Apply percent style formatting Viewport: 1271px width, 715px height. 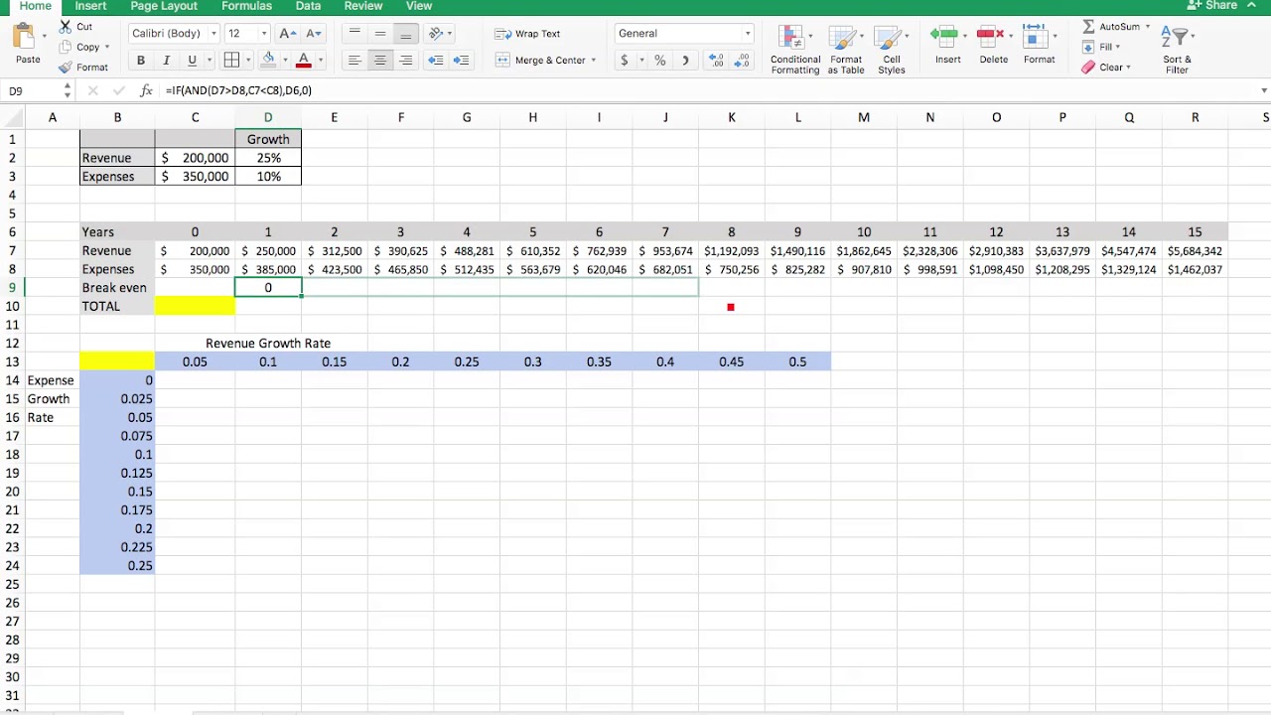click(660, 61)
